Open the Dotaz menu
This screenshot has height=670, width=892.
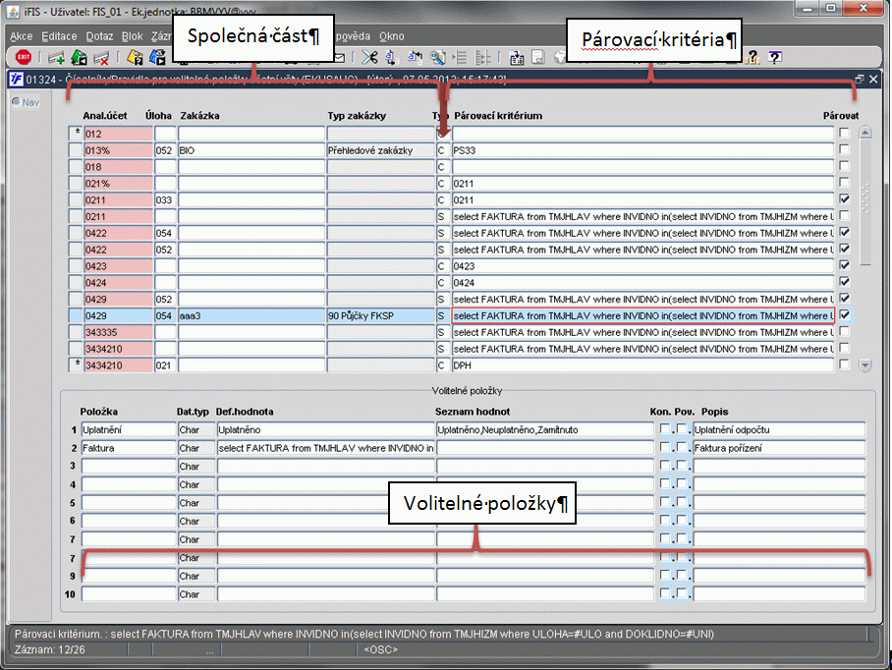pyautogui.click(x=99, y=35)
